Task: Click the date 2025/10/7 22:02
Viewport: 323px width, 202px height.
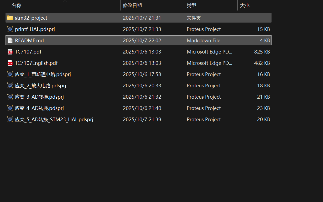Action: 142,40
